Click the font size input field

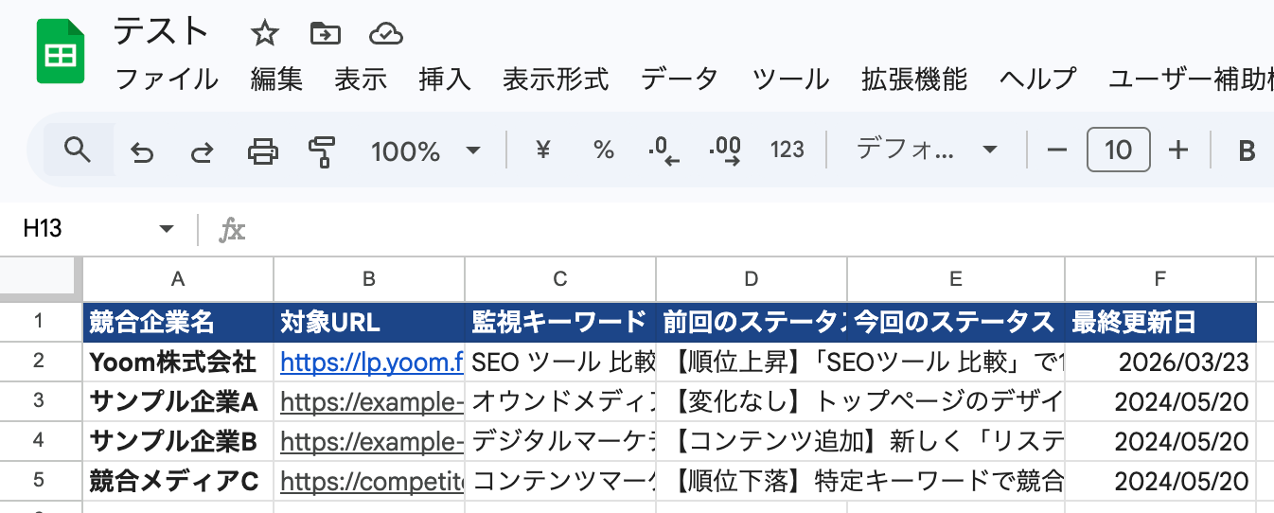[x=1118, y=150]
